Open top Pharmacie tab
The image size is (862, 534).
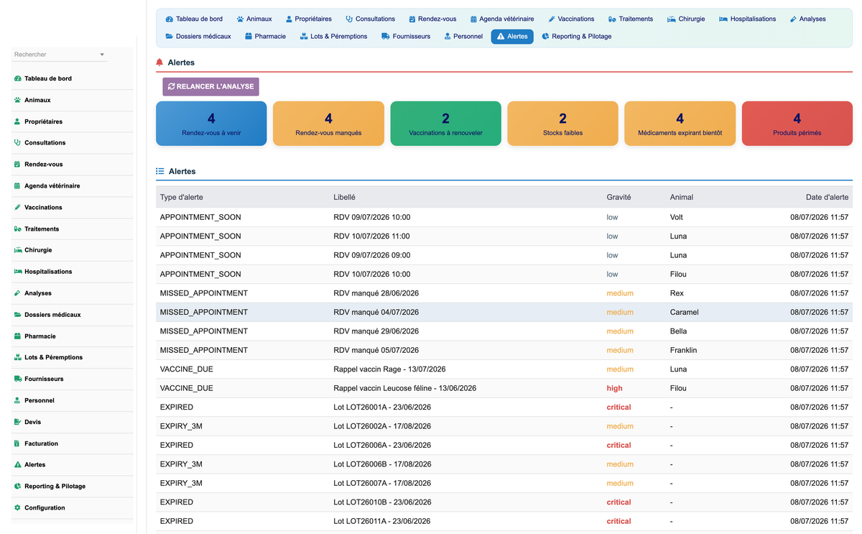(x=265, y=36)
